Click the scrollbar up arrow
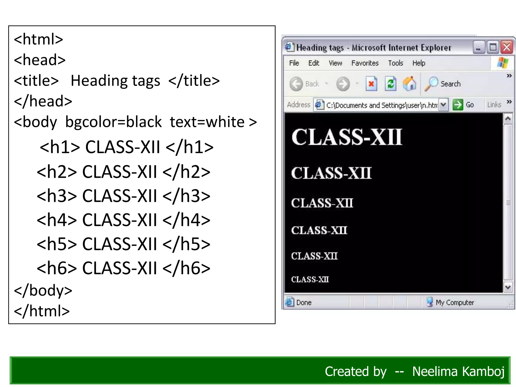 [508, 119]
